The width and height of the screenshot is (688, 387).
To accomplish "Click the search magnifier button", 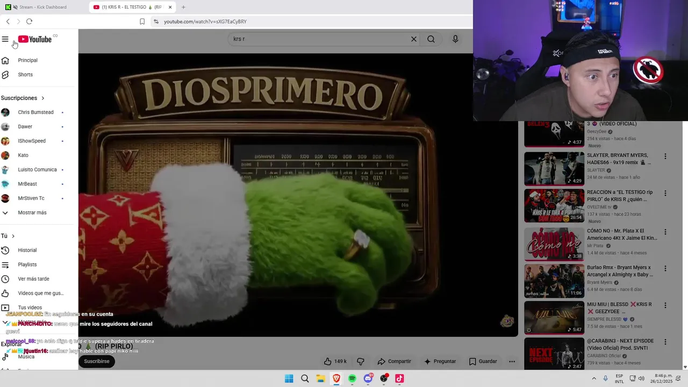I will [431, 39].
